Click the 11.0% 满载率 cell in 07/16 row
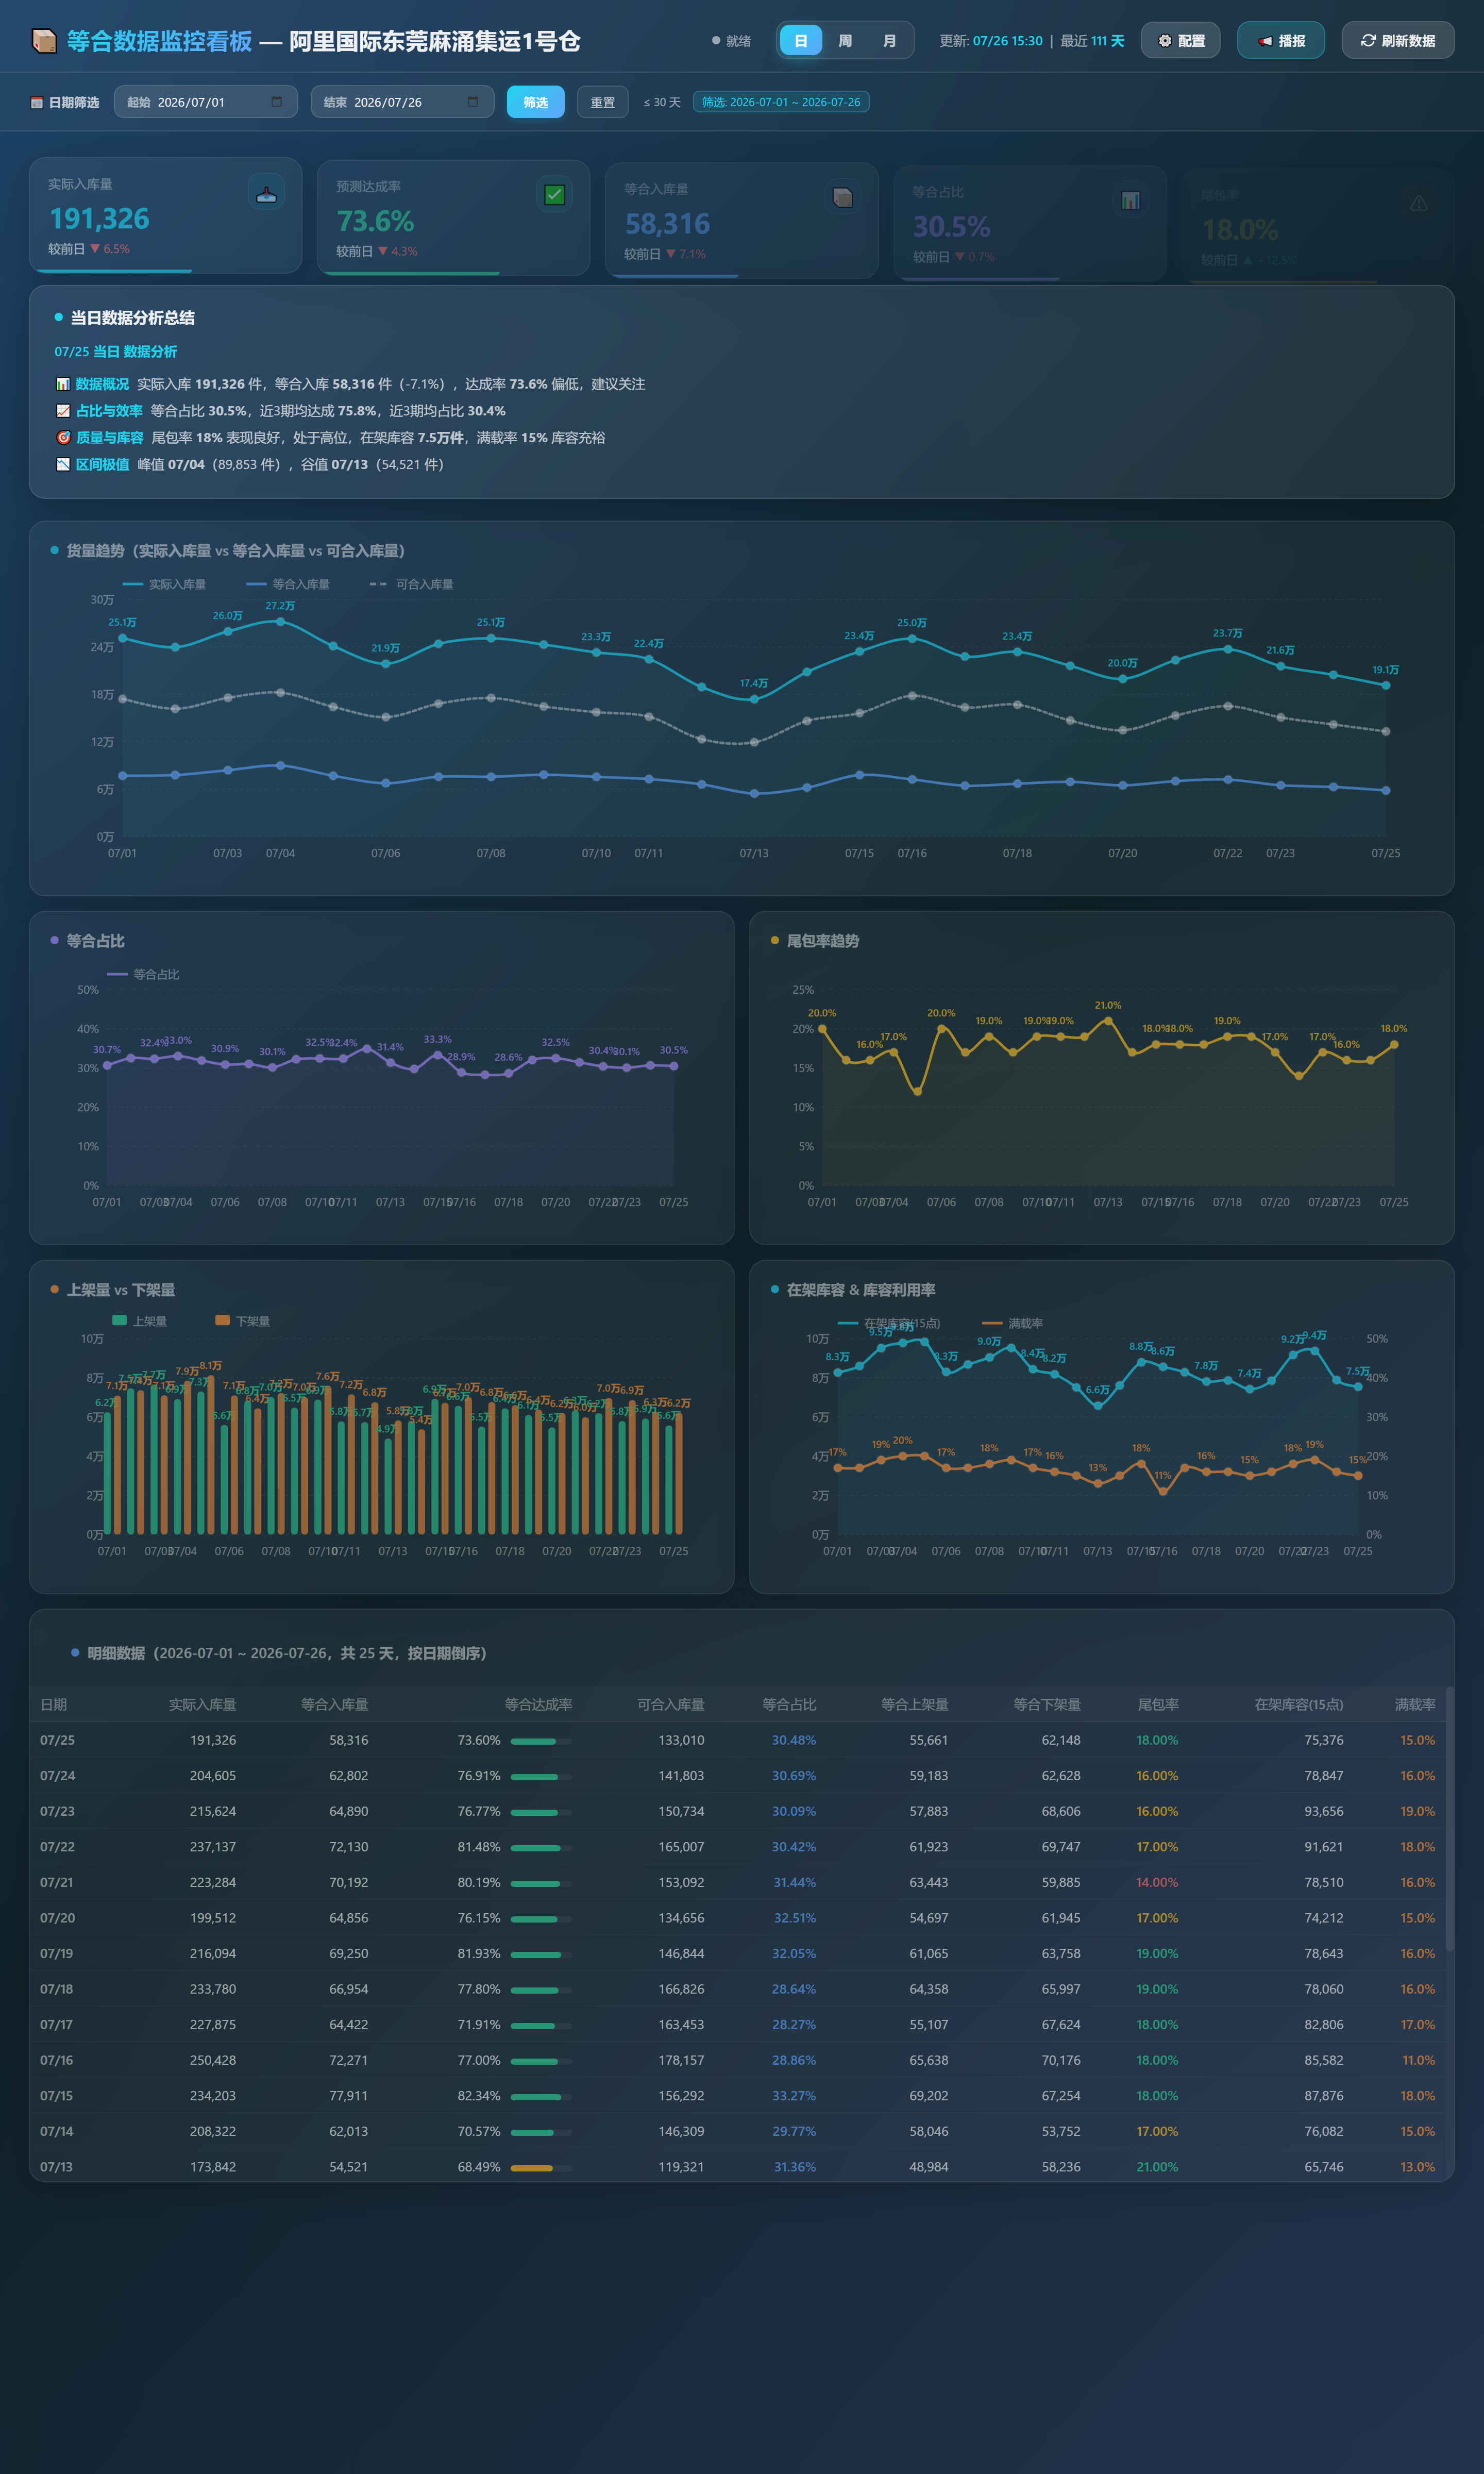The height and width of the screenshot is (2474, 1484). (1418, 2060)
